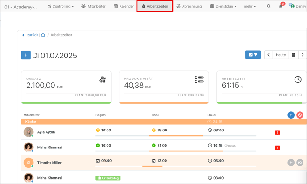
Task: Expand the mehr menu
Action: [x=250, y=7]
